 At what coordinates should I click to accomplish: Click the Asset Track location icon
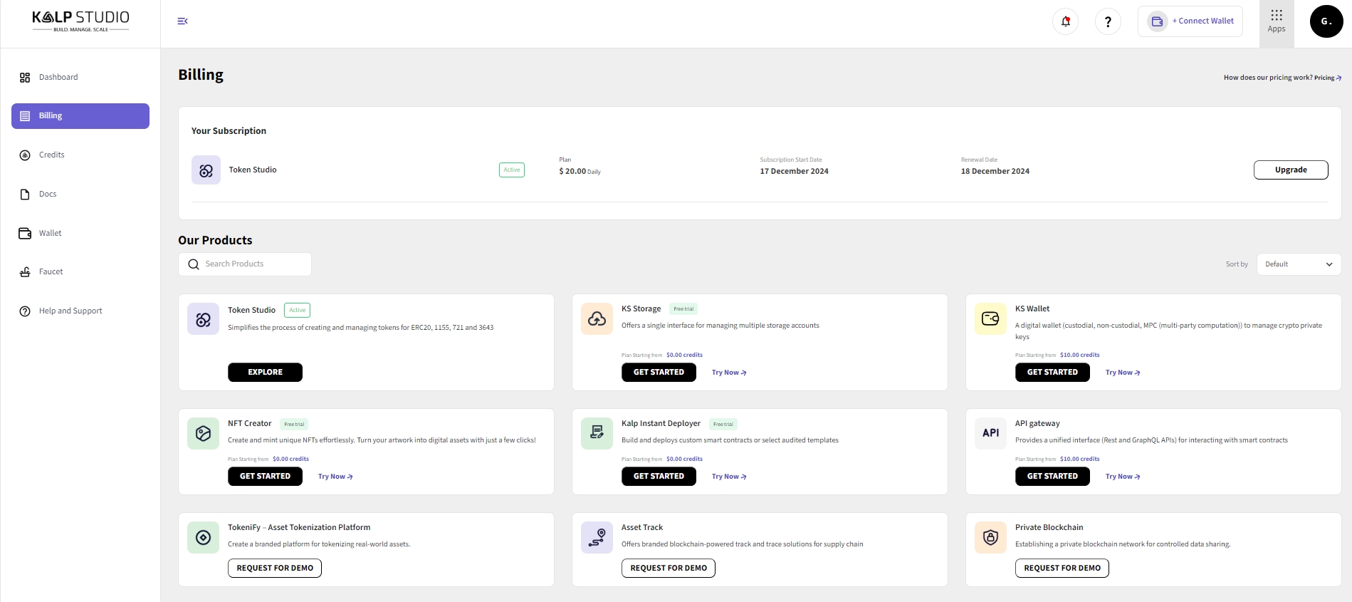[597, 538]
